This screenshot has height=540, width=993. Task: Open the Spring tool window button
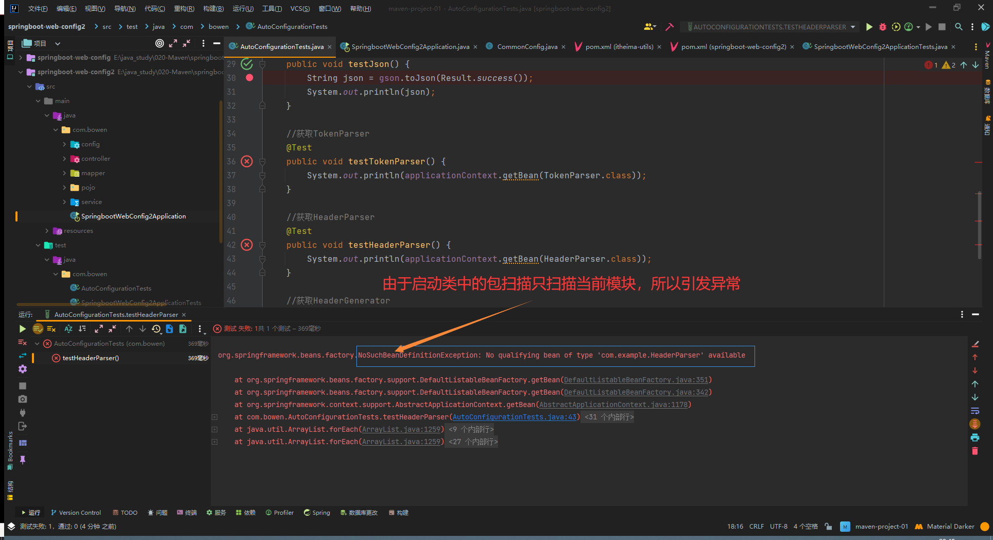[317, 513]
